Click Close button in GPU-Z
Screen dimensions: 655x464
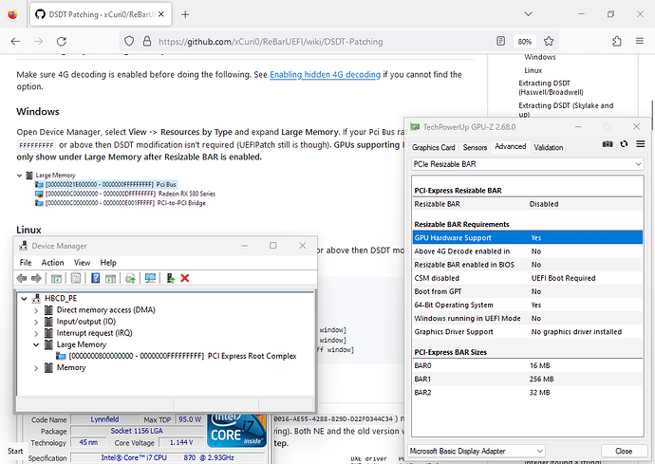(624, 451)
